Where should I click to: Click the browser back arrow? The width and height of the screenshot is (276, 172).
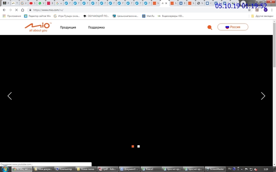click(4, 10)
